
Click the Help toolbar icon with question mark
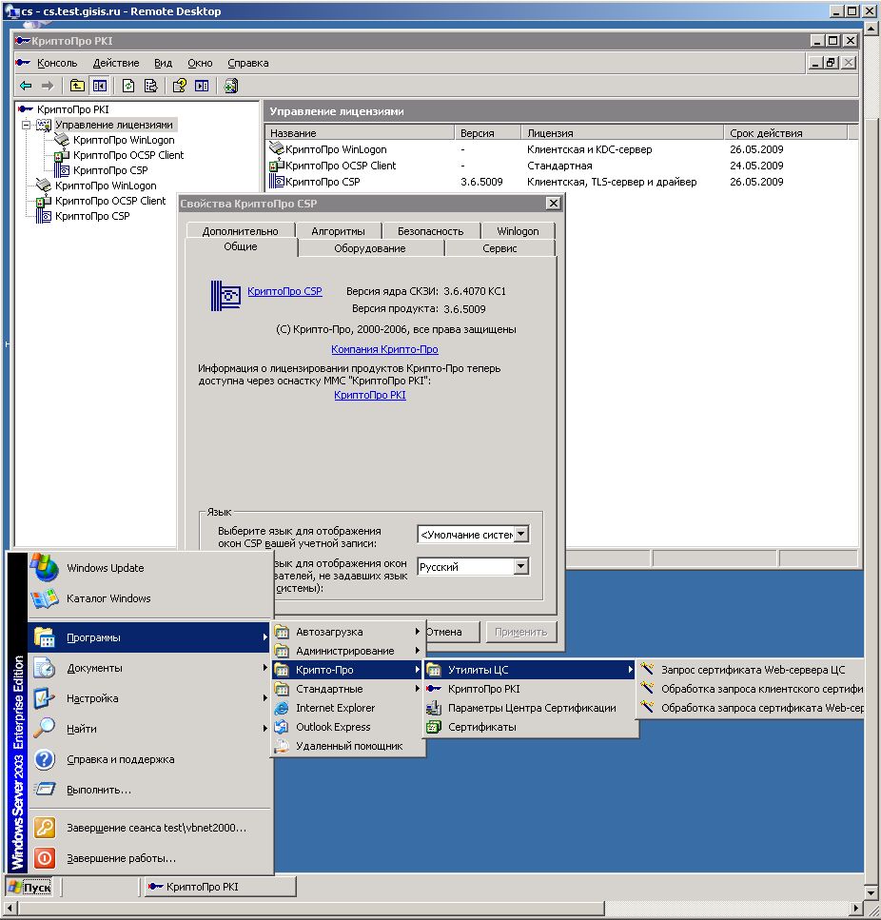click(180, 87)
